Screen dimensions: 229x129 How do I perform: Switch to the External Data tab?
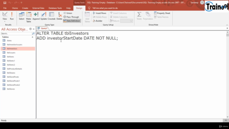[x=38, y=8]
